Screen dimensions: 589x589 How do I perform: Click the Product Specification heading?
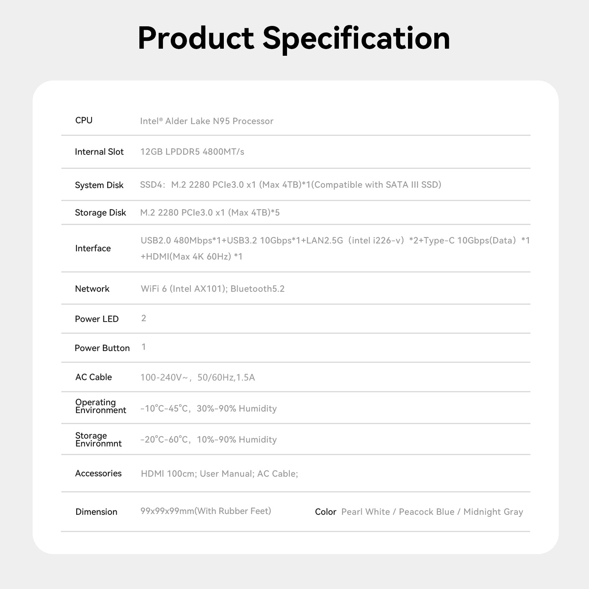pos(294,38)
